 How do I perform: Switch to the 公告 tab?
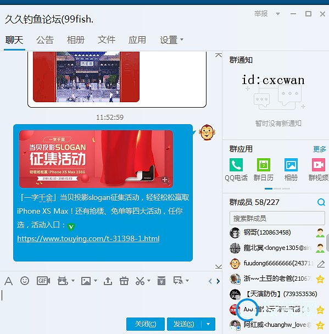pyautogui.click(x=45, y=40)
